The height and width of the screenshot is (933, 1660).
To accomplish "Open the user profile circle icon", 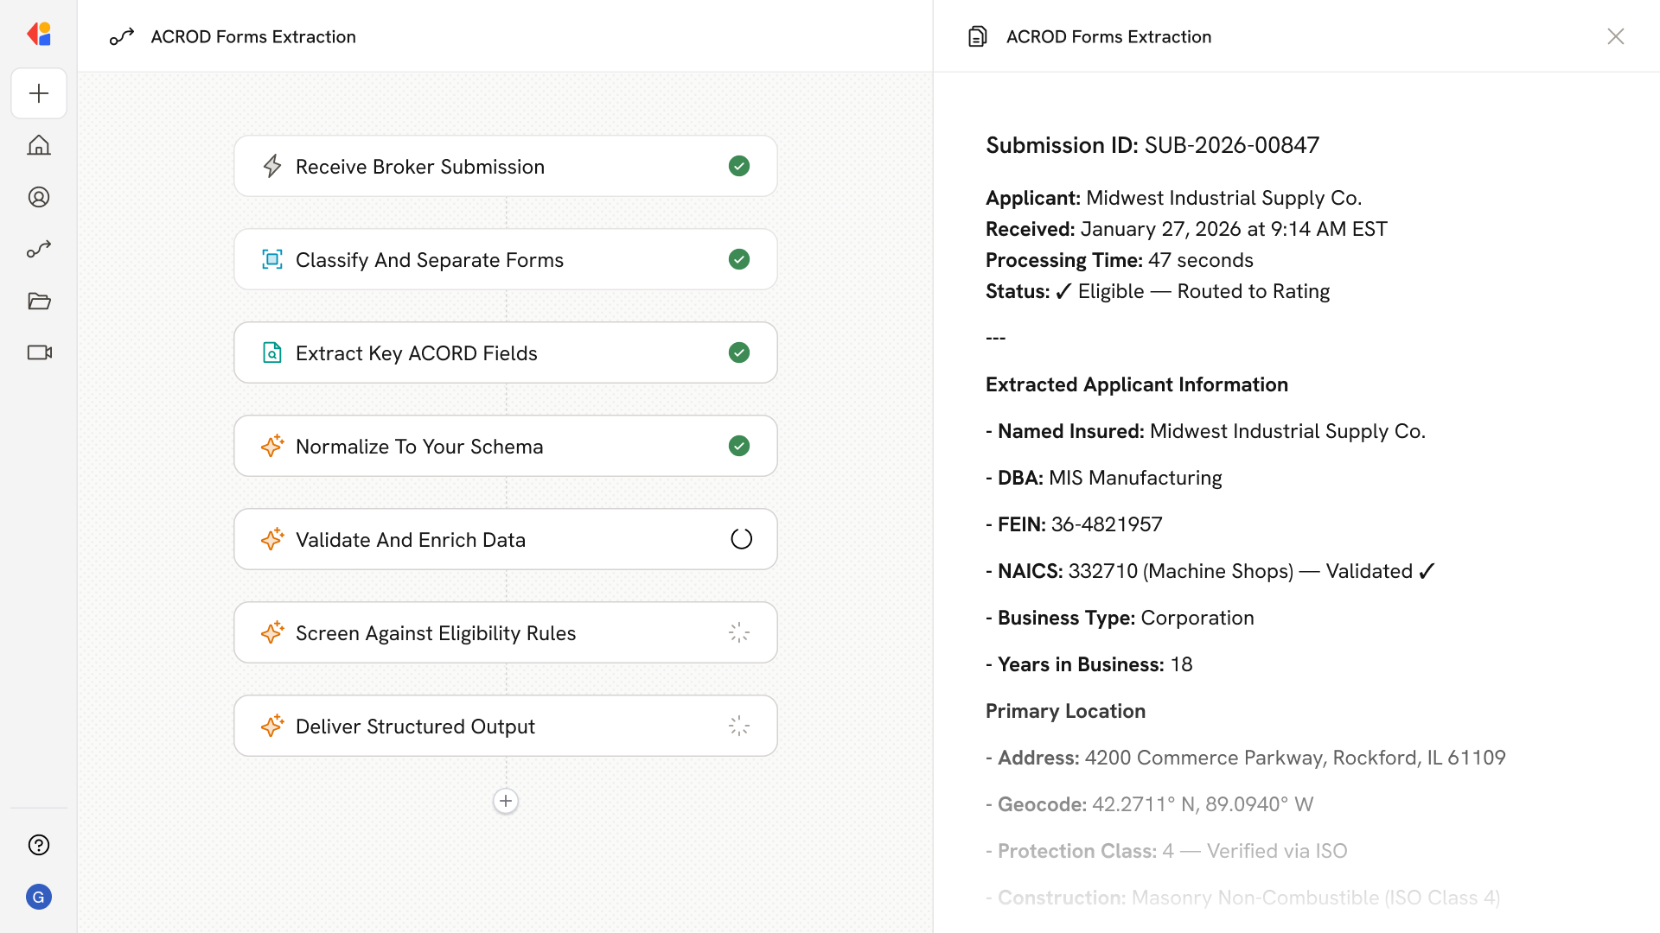I will click(x=39, y=197).
